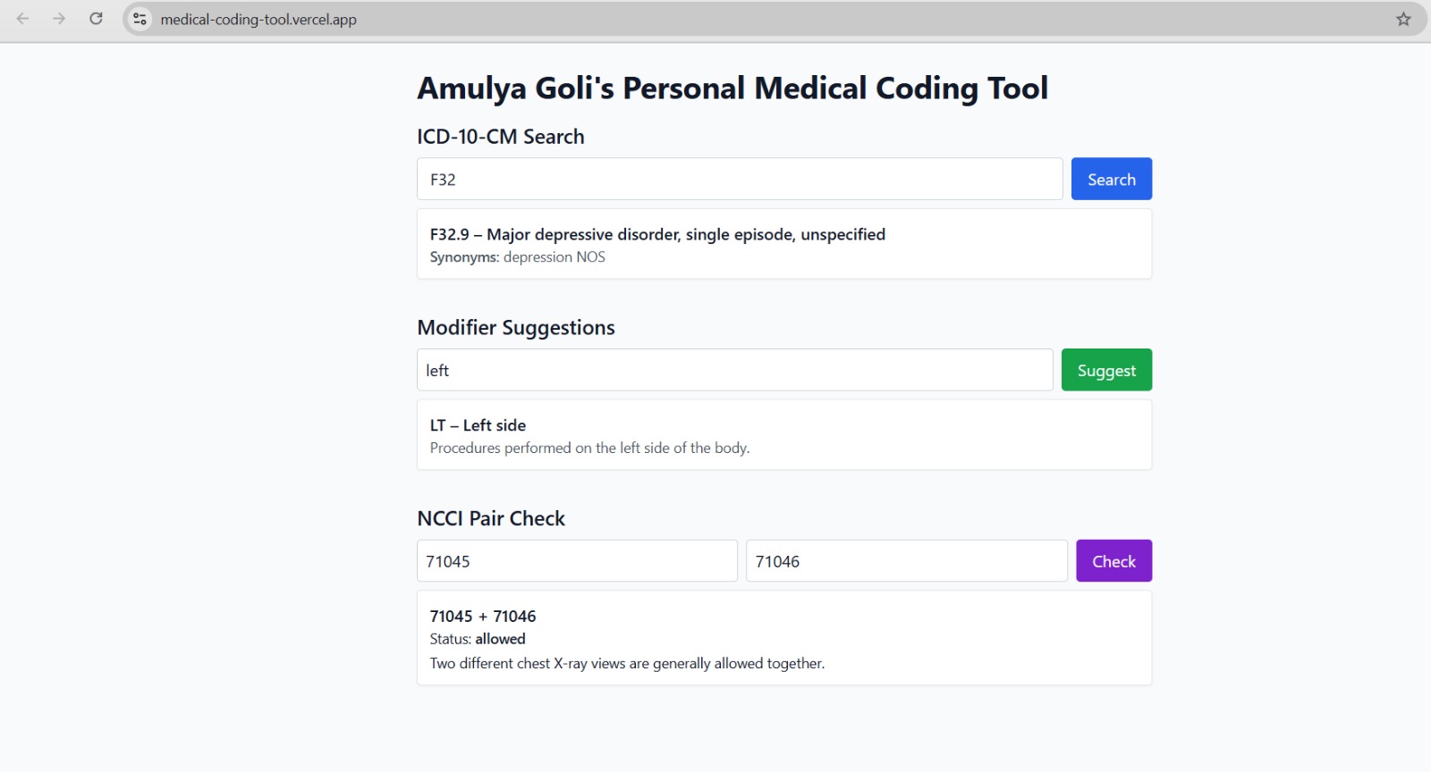The height and width of the screenshot is (772, 1431).
Task: Click the ICD-10-CM Search section header
Action: point(501,136)
